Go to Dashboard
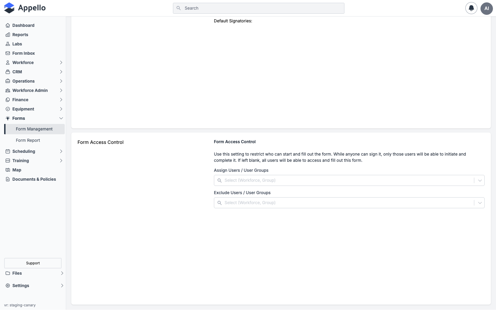496x316 pixels. pyautogui.click(x=23, y=25)
